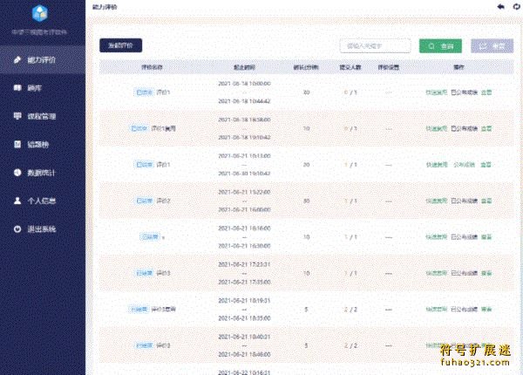Click the presentation board icon beside 课程管理

click(x=17, y=116)
